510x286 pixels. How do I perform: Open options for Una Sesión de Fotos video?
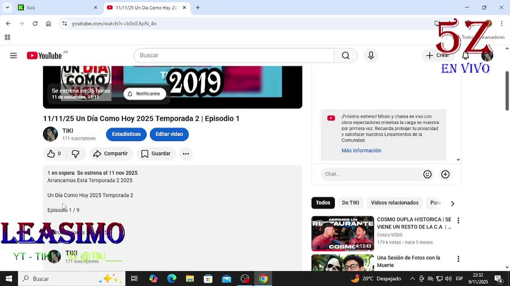pos(458,259)
